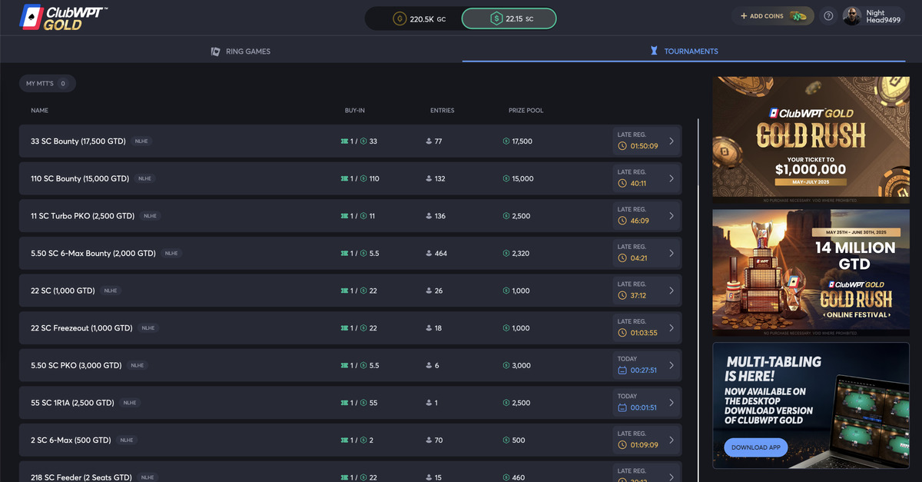This screenshot has width=922, height=482.
Task: Click the Ring Games cards icon
Action: [x=215, y=52]
